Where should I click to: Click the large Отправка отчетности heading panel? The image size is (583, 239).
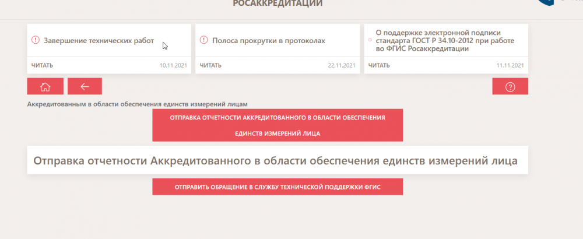277,160
